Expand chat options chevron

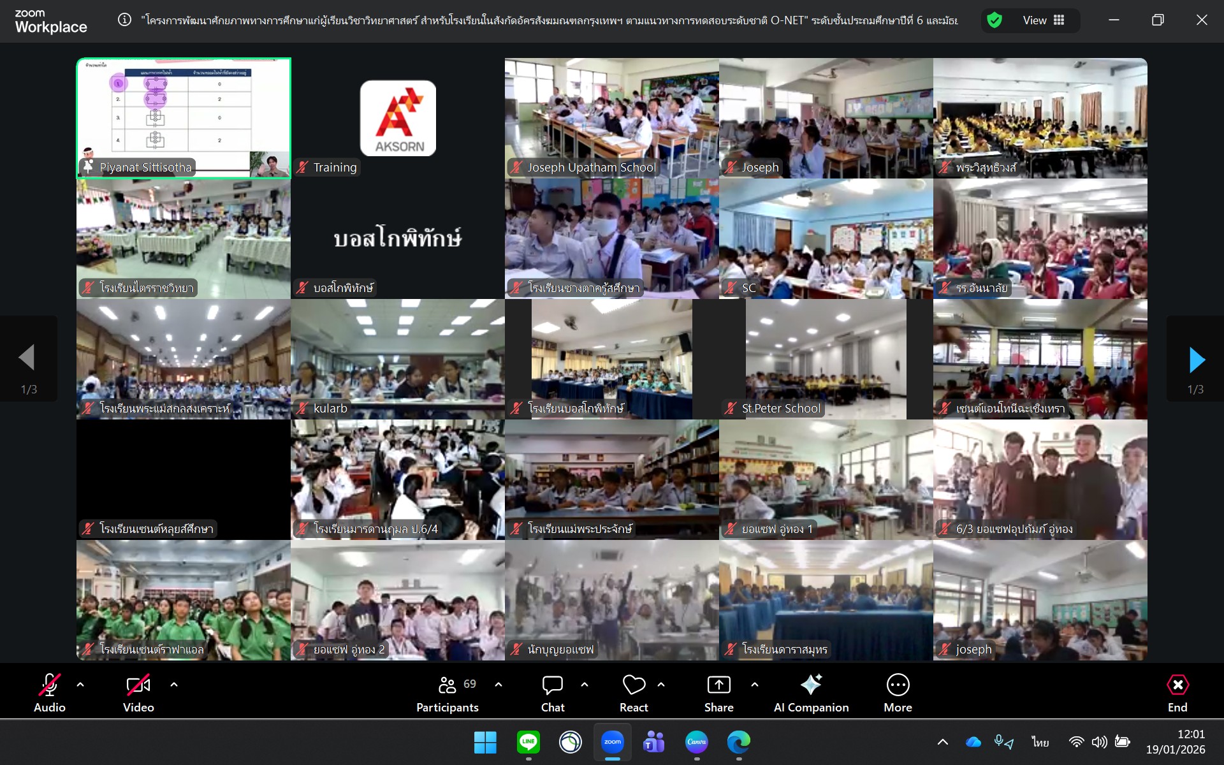pyautogui.click(x=585, y=685)
